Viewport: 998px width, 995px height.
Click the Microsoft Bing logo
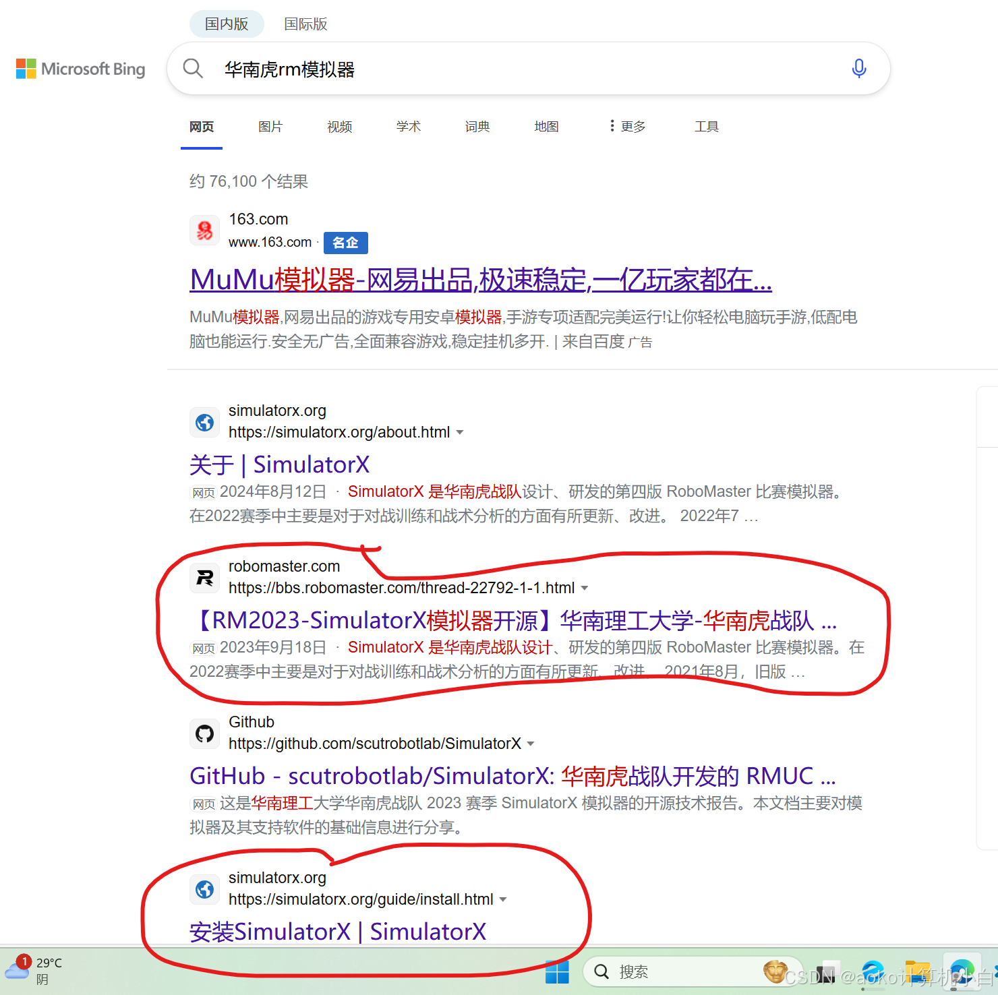pyautogui.click(x=81, y=69)
